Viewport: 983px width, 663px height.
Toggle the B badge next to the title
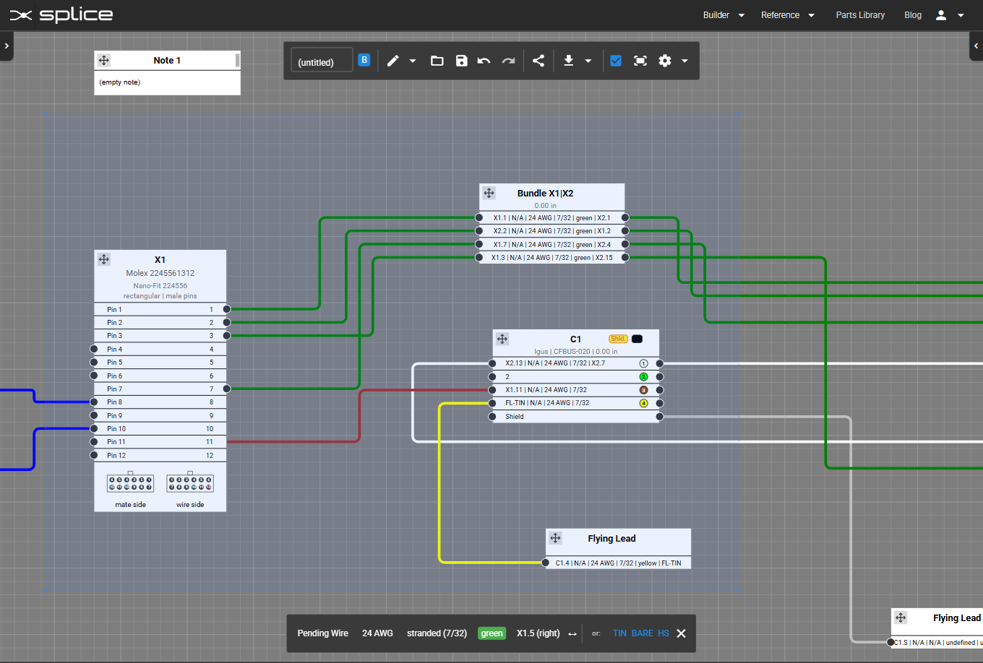(364, 60)
